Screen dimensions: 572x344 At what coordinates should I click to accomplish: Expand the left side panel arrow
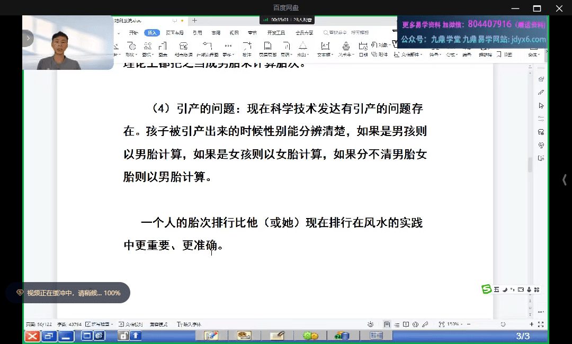(28, 38)
